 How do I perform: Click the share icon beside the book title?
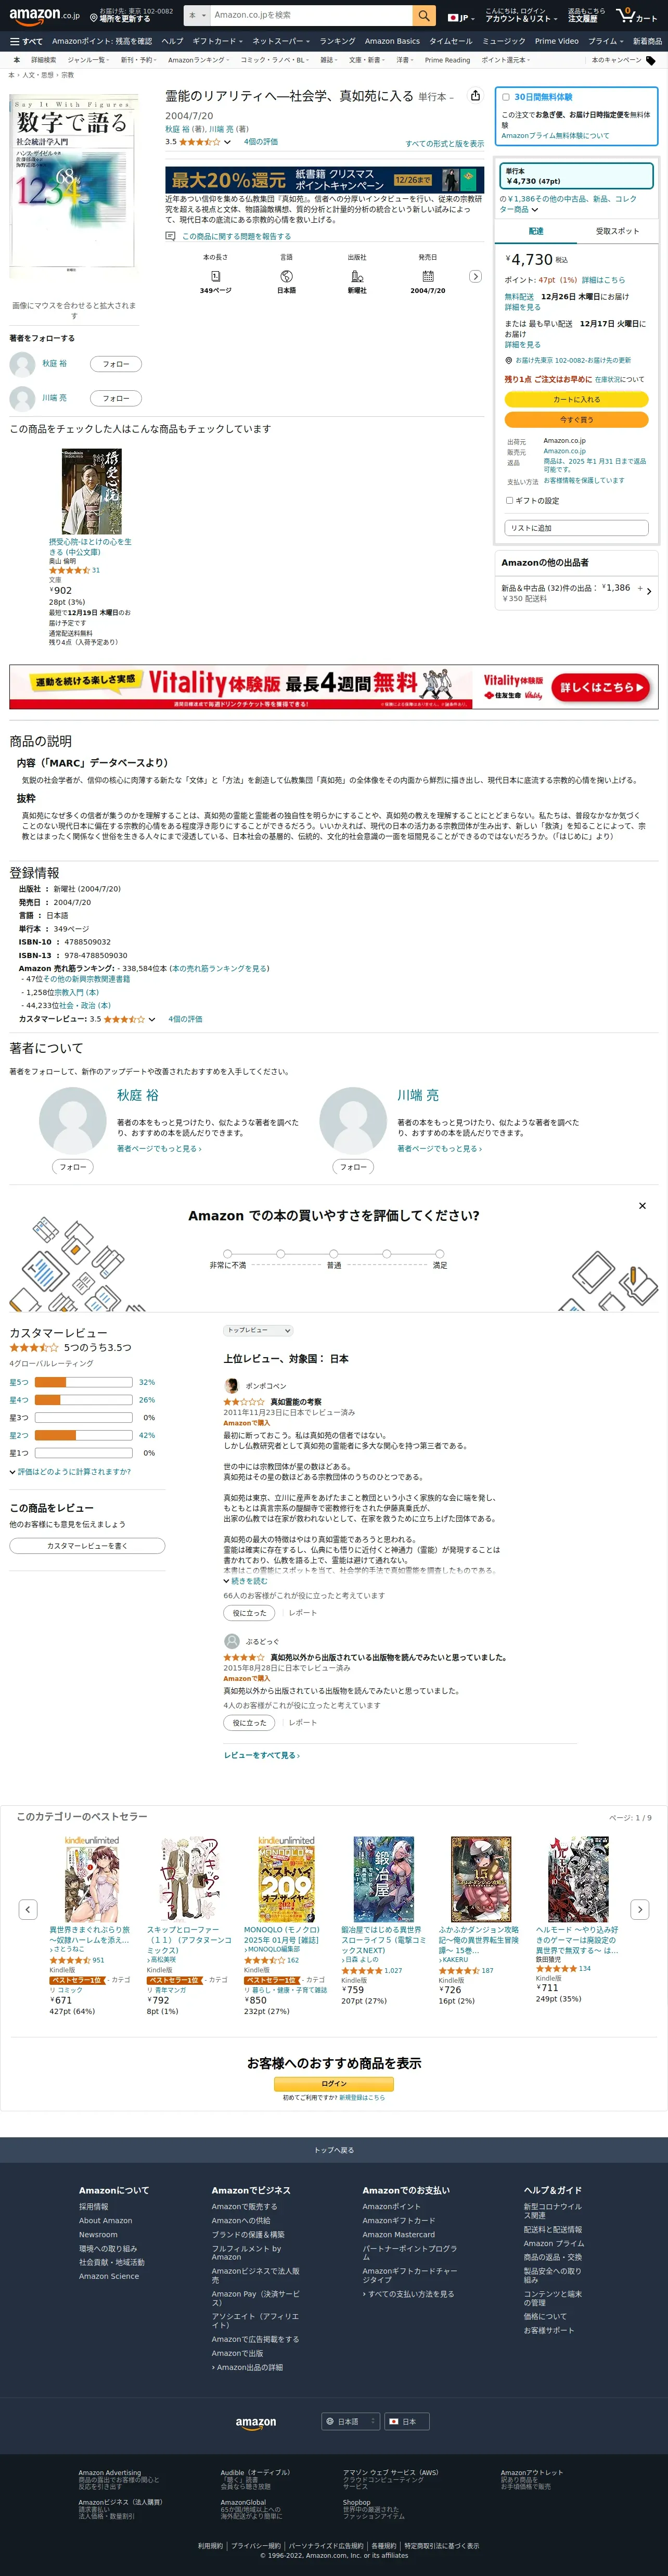click(475, 96)
